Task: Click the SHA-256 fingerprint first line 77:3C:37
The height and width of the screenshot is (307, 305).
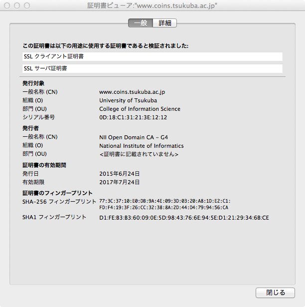Action: point(165,201)
